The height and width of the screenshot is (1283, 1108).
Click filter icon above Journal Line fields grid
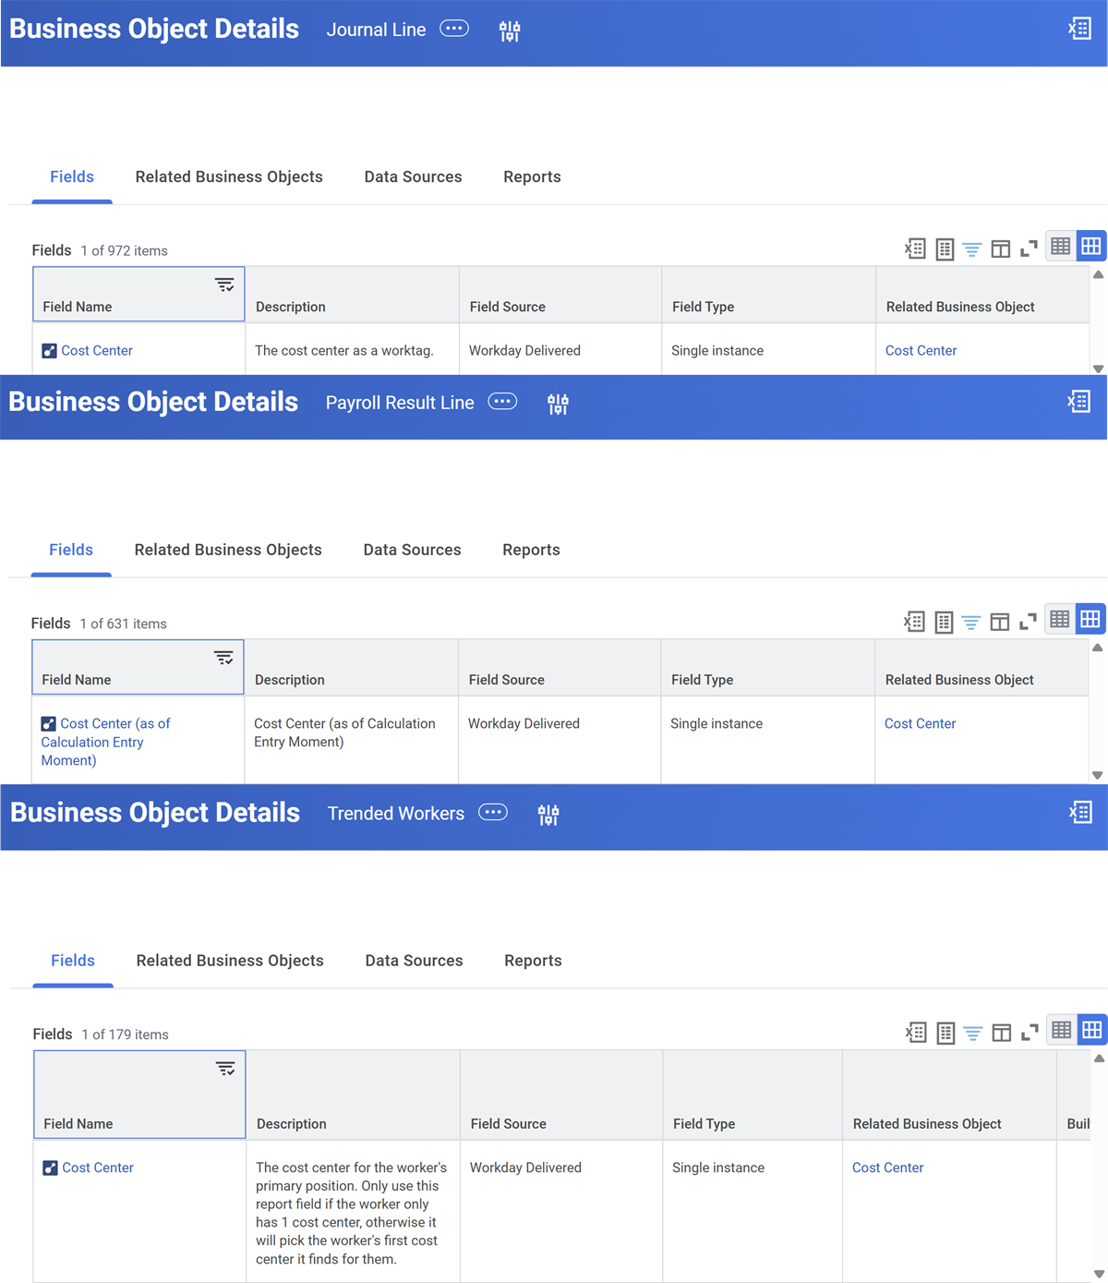(972, 249)
